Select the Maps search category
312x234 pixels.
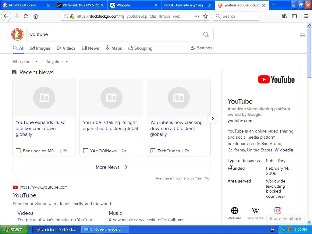click(x=113, y=48)
